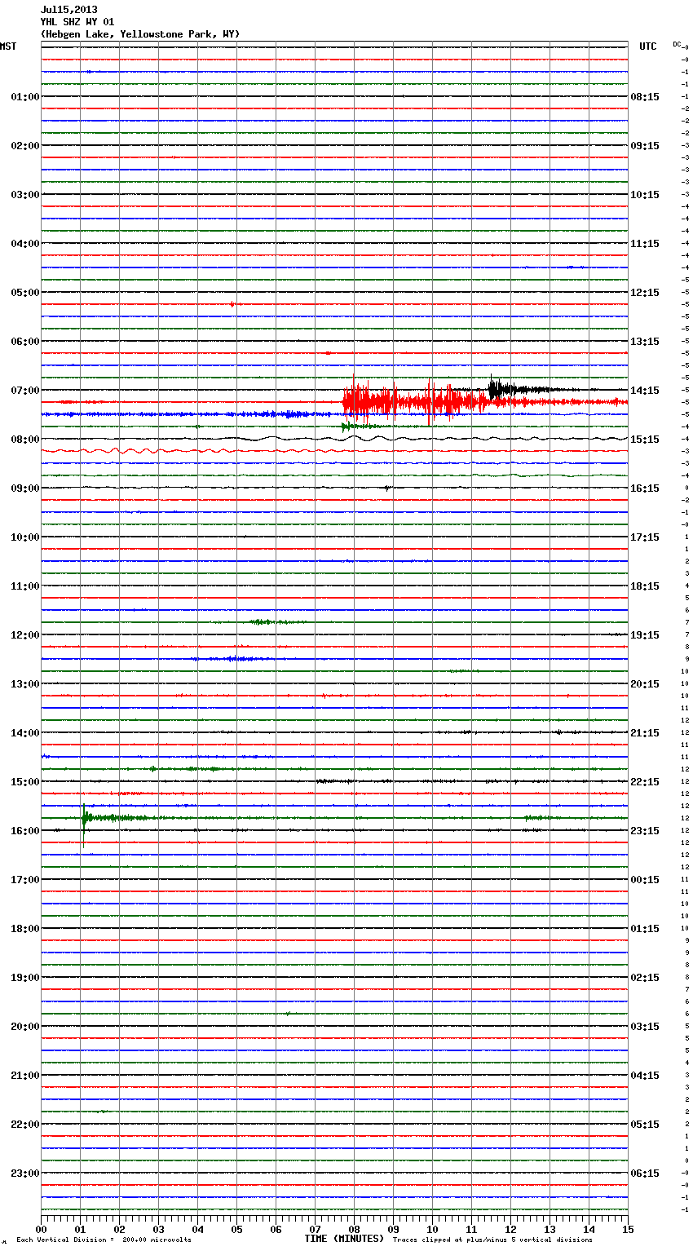Select minute '05' on bottom time axis
693x1251 pixels.
[x=236, y=1229]
